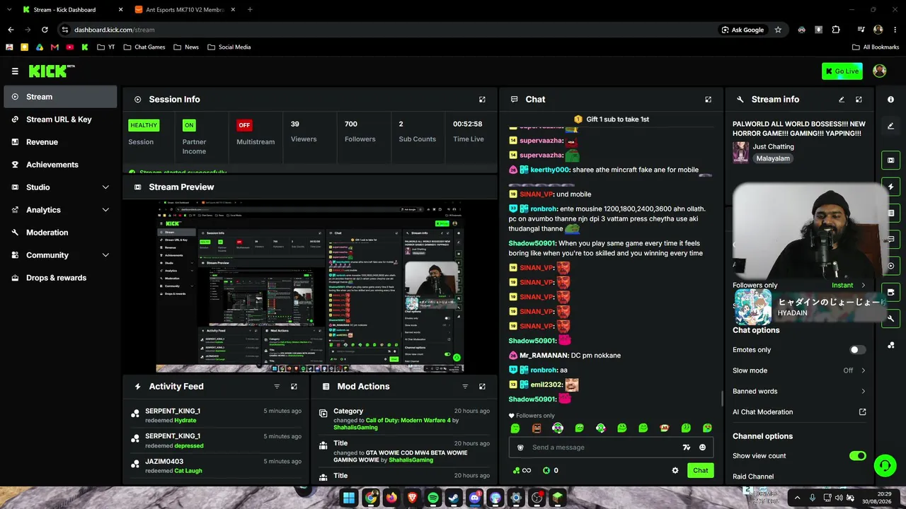The width and height of the screenshot is (906, 509).
Task: Send message with the Chat button
Action: coord(700,470)
